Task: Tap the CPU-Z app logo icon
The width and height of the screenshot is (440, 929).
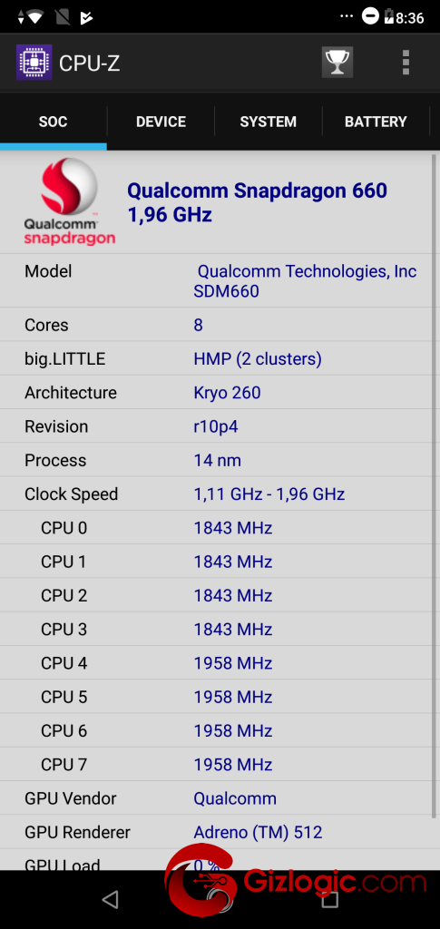Action: pyautogui.click(x=34, y=63)
